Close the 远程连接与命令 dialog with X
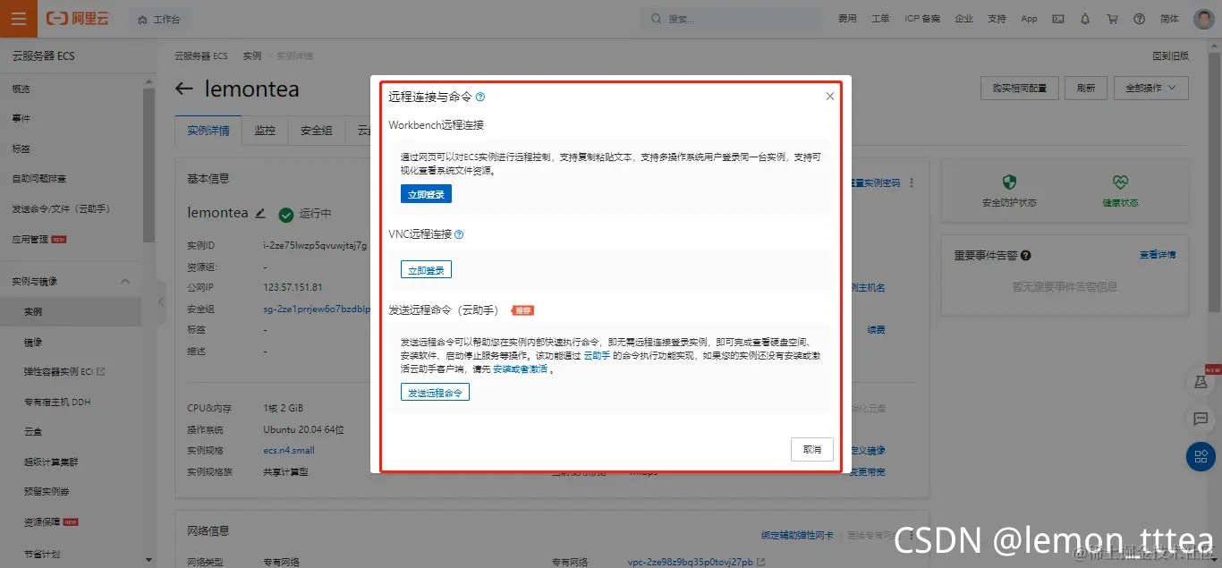1222x568 pixels. (x=829, y=96)
